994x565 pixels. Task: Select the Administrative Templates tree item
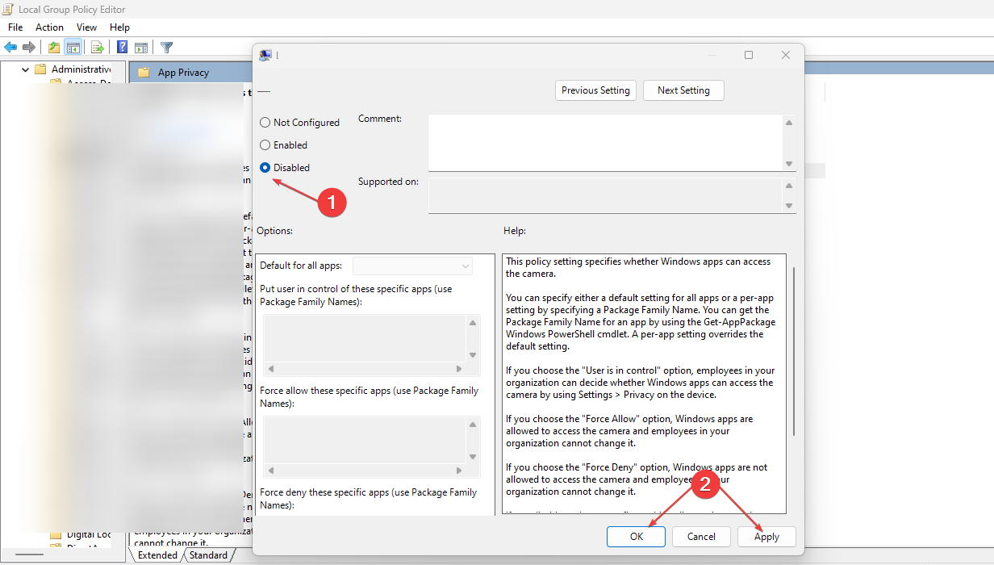pyautogui.click(x=81, y=69)
